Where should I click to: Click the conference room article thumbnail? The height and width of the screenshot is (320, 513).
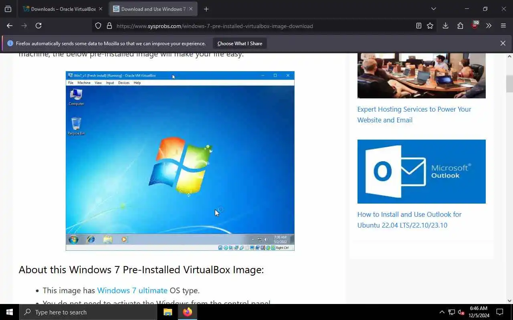(x=421, y=76)
